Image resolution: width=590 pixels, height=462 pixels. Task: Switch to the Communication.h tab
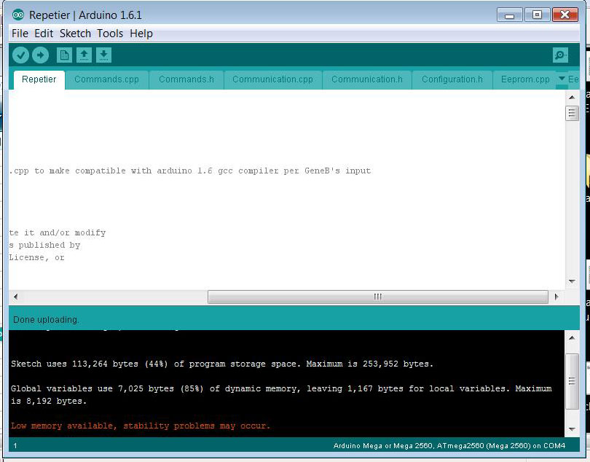coord(366,79)
